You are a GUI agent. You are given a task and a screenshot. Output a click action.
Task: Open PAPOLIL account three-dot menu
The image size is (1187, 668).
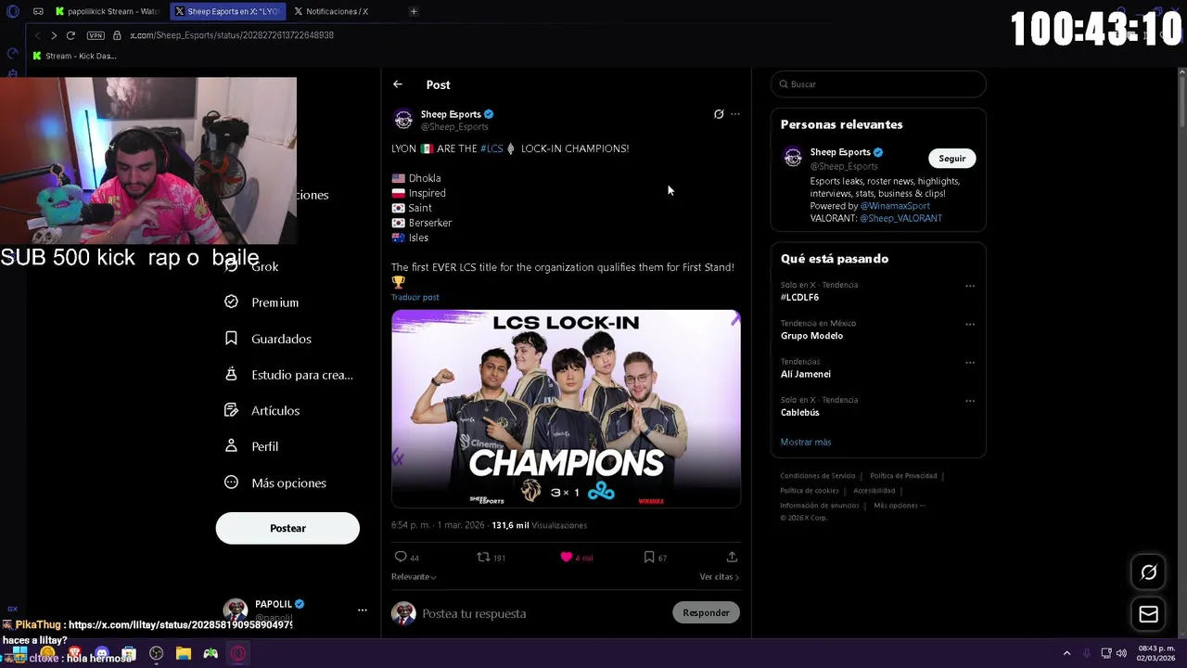click(x=363, y=610)
